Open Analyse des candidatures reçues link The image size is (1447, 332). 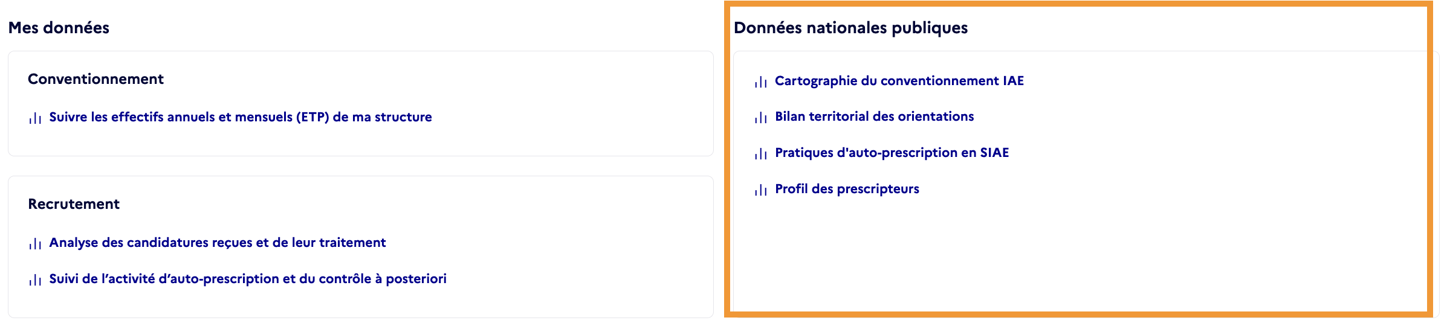(x=218, y=243)
